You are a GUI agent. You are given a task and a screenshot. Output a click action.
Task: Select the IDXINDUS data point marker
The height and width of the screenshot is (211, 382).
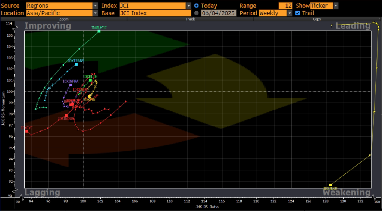pyautogui.click(x=66, y=115)
